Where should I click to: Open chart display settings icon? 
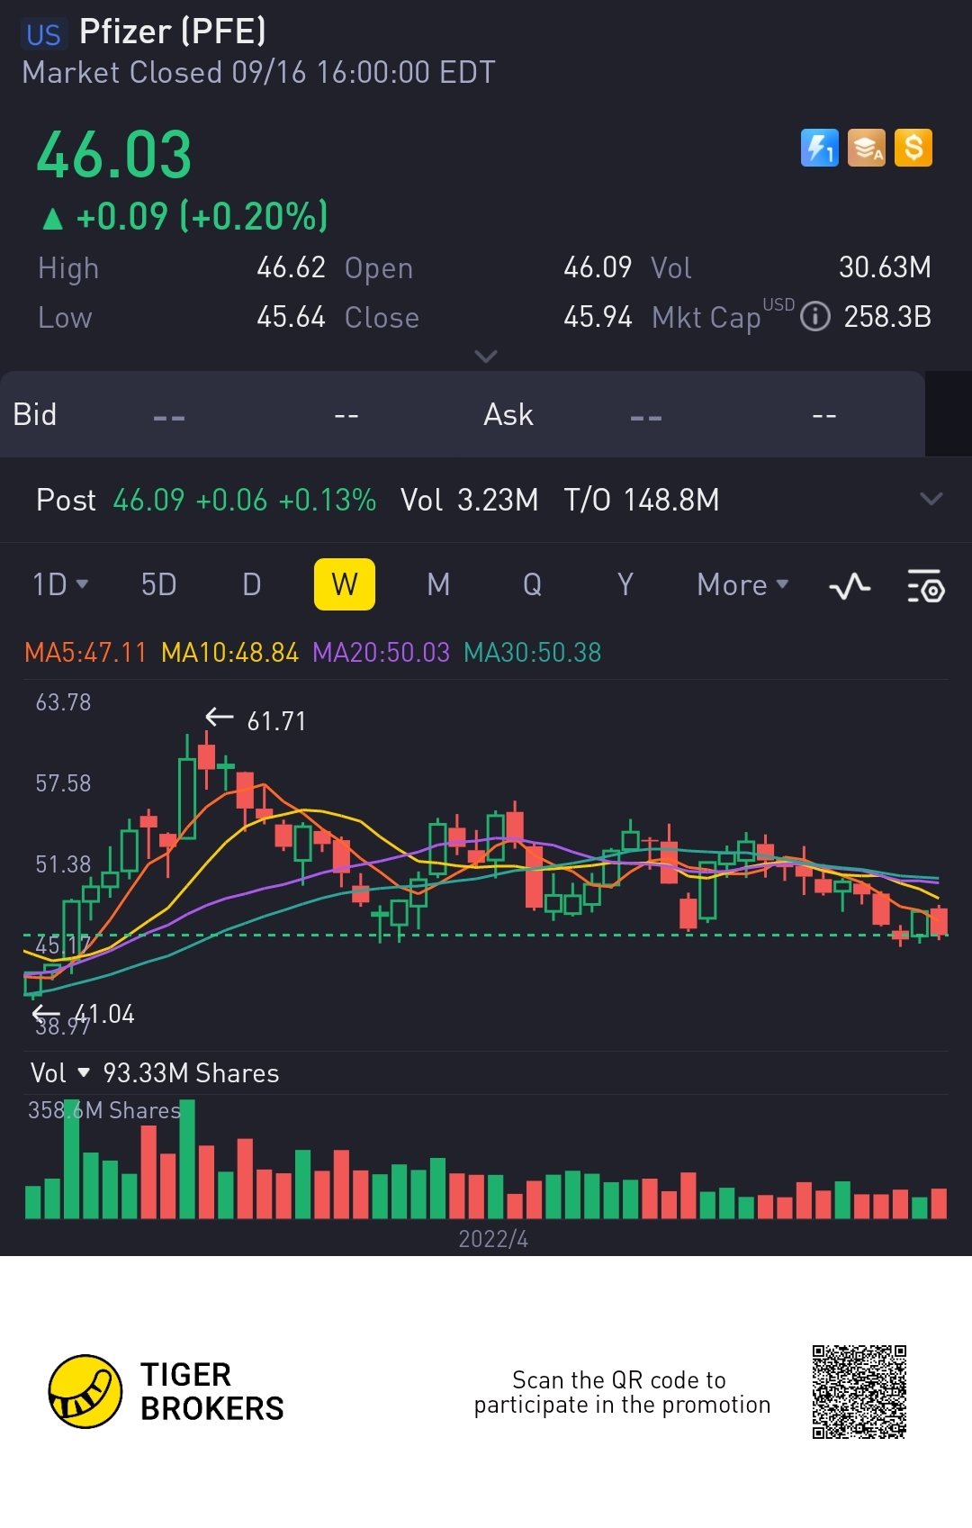[x=925, y=586]
